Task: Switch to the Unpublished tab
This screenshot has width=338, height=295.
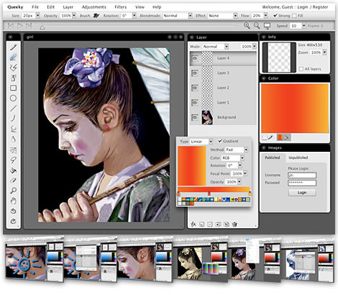Action: coord(298,158)
